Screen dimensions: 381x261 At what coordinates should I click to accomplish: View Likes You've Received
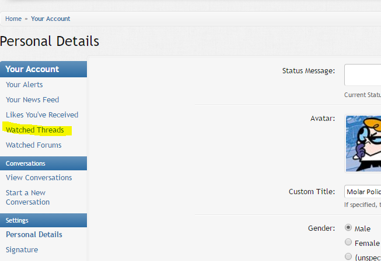pyautogui.click(x=42, y=115)
